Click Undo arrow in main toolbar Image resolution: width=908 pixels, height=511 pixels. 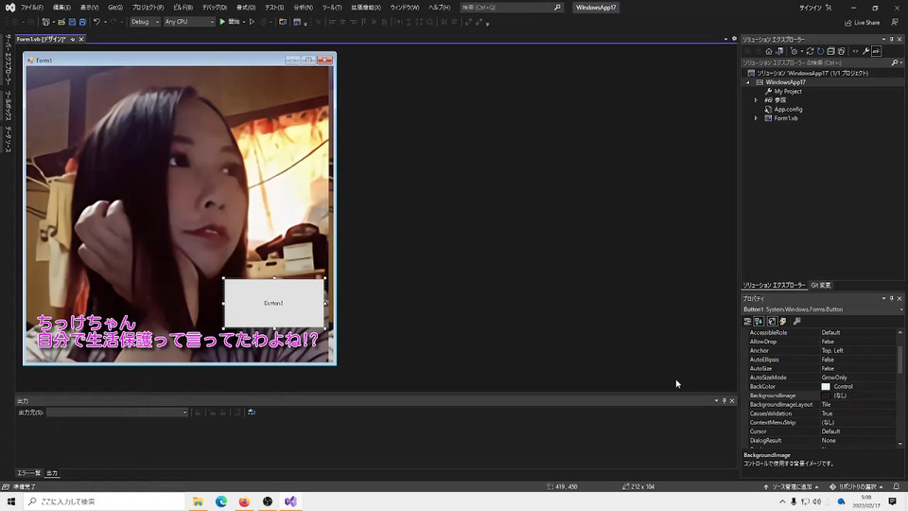96,22
